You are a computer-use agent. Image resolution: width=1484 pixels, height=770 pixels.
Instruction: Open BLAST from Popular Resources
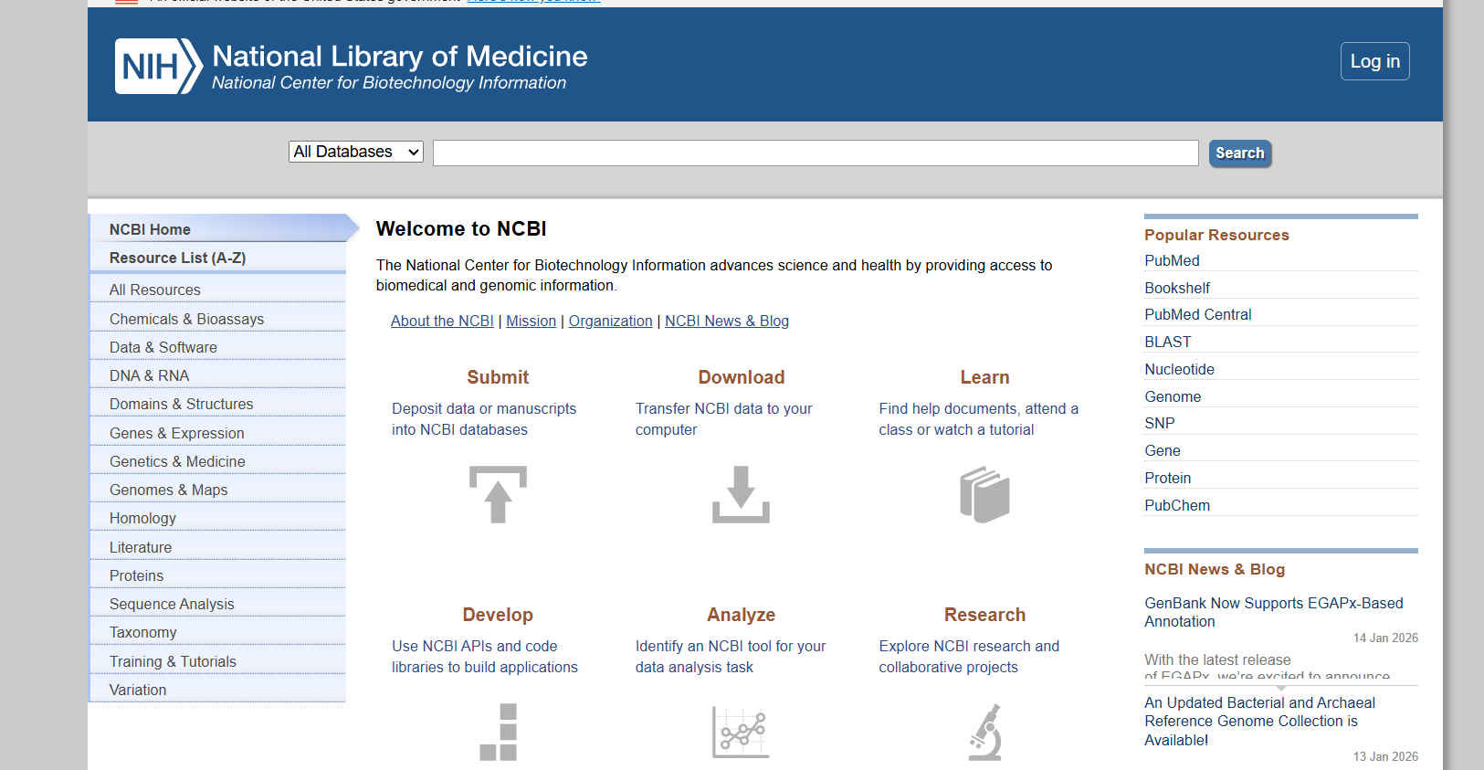point(1167,342)
